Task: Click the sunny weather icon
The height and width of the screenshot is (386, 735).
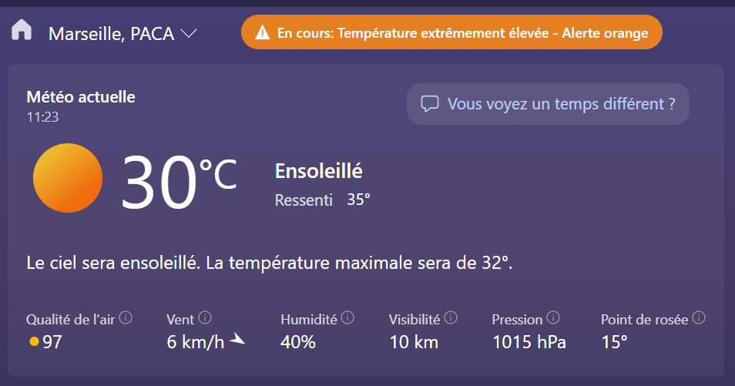Action: 68,178
